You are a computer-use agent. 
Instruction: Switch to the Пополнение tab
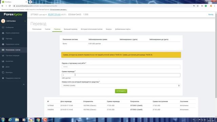[x=37, y=29]
